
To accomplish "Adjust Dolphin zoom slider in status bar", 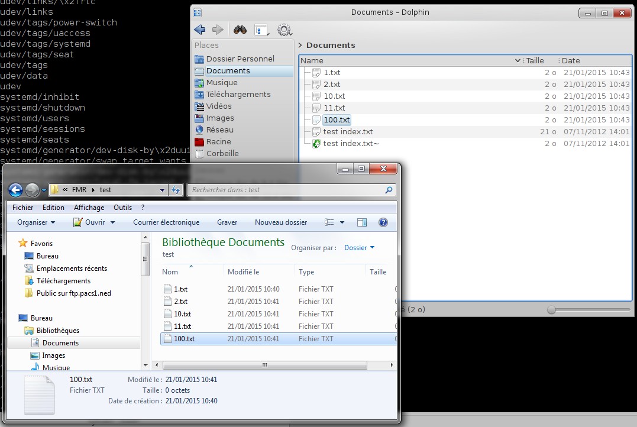I will click(x=551, y=309).
